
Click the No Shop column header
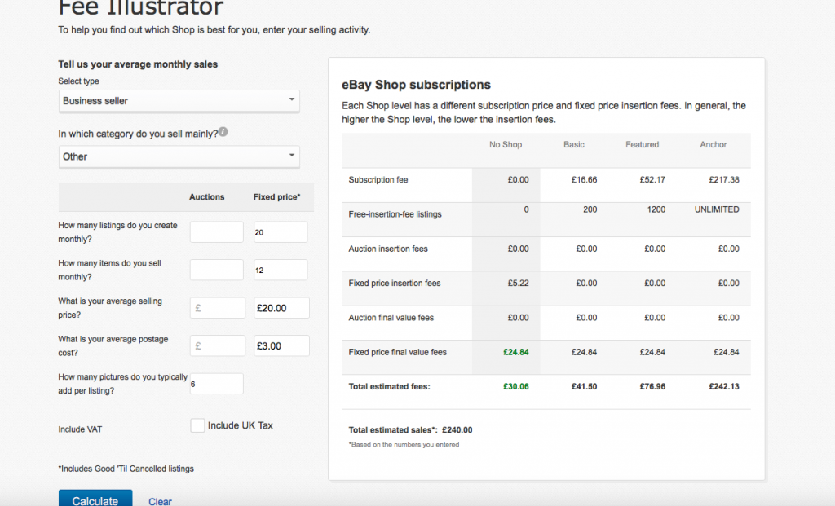click(506, 145)
